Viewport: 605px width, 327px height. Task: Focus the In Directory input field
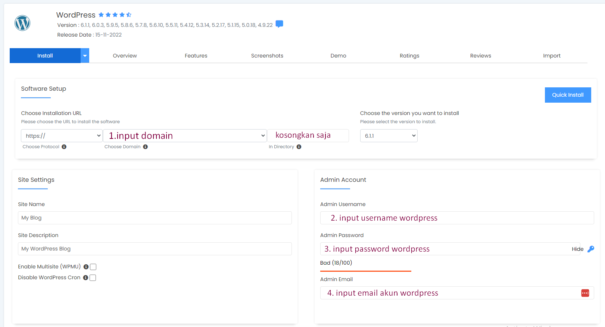click(x=308, y=136)
